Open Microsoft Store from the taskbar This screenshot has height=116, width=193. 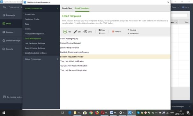click(x=85, y=113)
